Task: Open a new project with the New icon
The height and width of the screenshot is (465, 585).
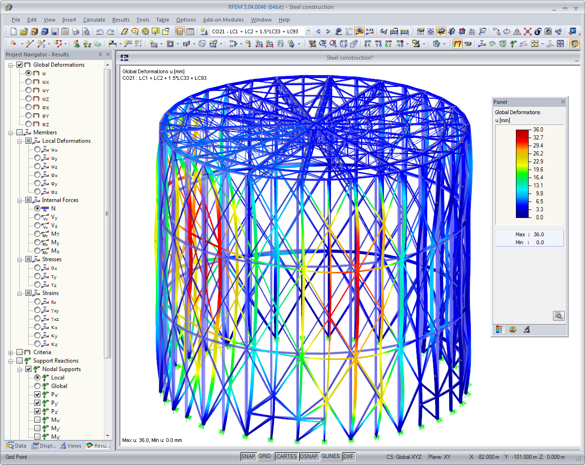Action: (14, 31)
